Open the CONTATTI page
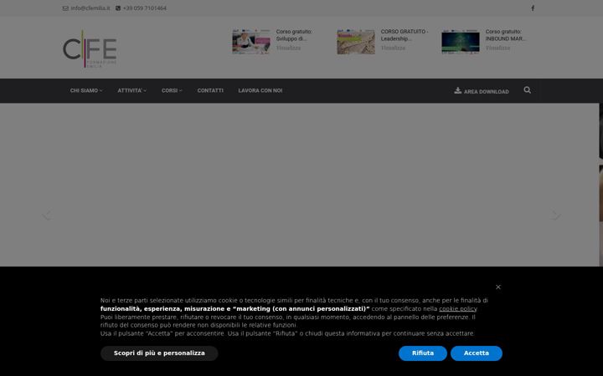 point(210,90)
